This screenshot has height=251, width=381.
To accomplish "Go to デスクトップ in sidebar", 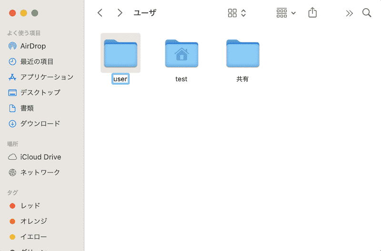I will pos(34,92).
